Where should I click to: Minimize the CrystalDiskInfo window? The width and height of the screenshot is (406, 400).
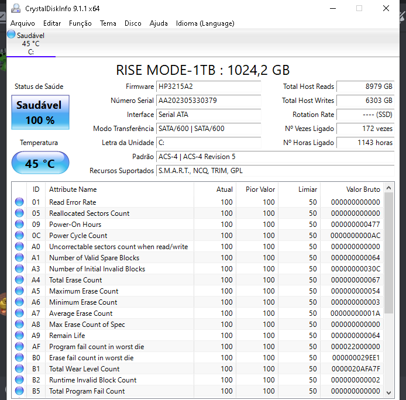(333, 9)
